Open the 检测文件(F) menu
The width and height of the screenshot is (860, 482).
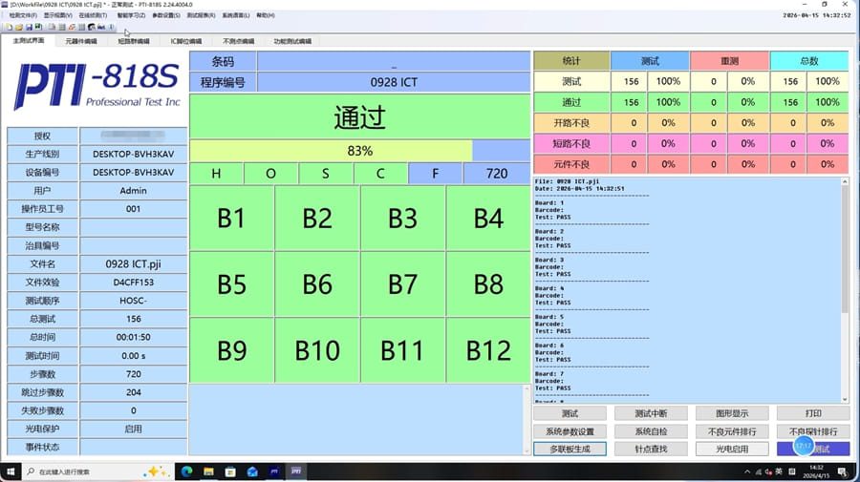[x=23, y=15]
